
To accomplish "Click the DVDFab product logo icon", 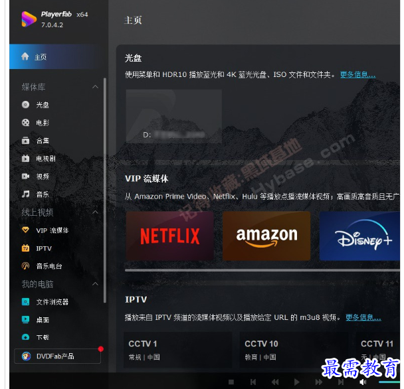I will [26, 356].
